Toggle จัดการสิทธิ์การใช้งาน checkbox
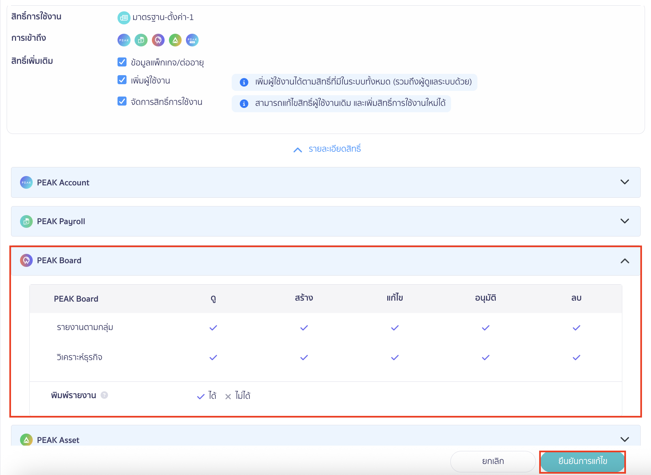The width and height of the screenshot is (651, 475). click(122, 101)
